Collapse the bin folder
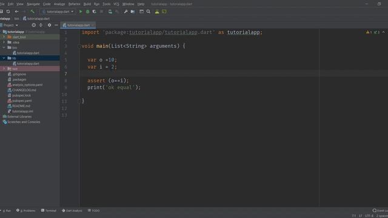Image resolution: width=388 pixels, height=218 pixels. 4,47
